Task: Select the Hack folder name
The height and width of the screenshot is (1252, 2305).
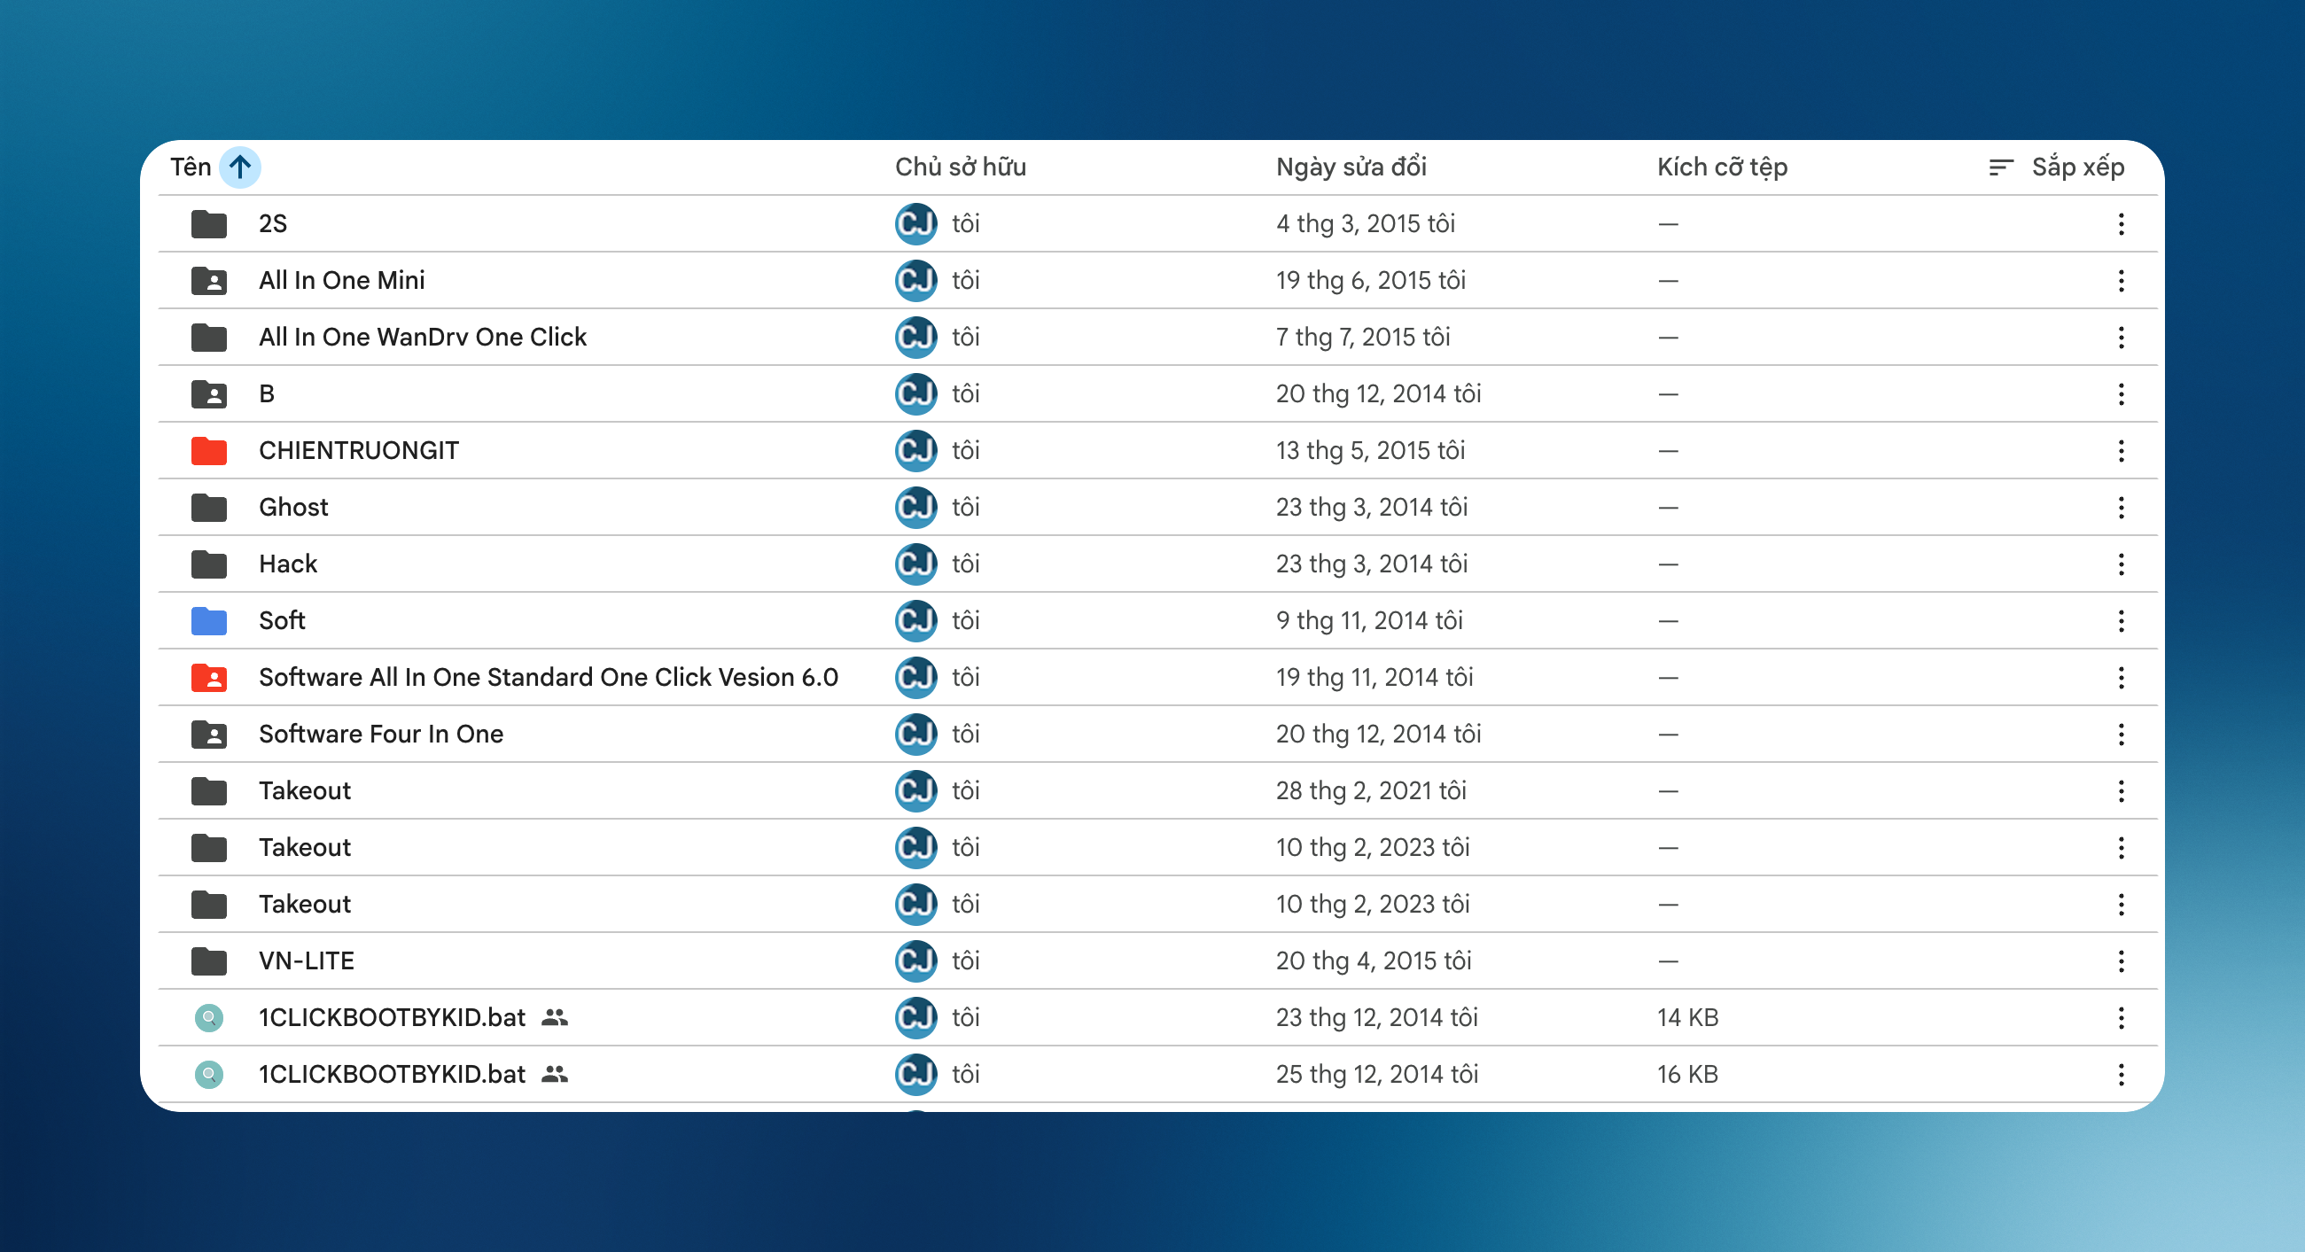Action: point(288,564)
